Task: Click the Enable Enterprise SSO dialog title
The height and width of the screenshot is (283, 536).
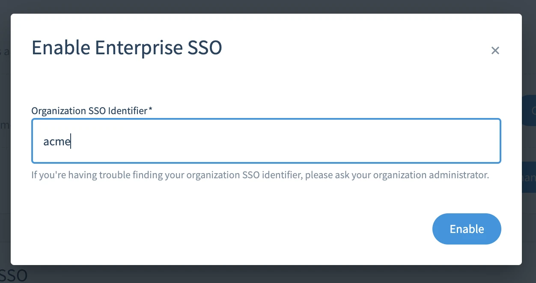Action: [126, 47]
